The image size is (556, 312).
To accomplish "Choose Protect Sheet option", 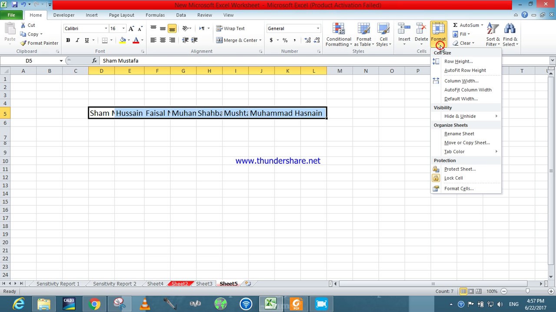I will pyautogui.click(x=466, y=169).
